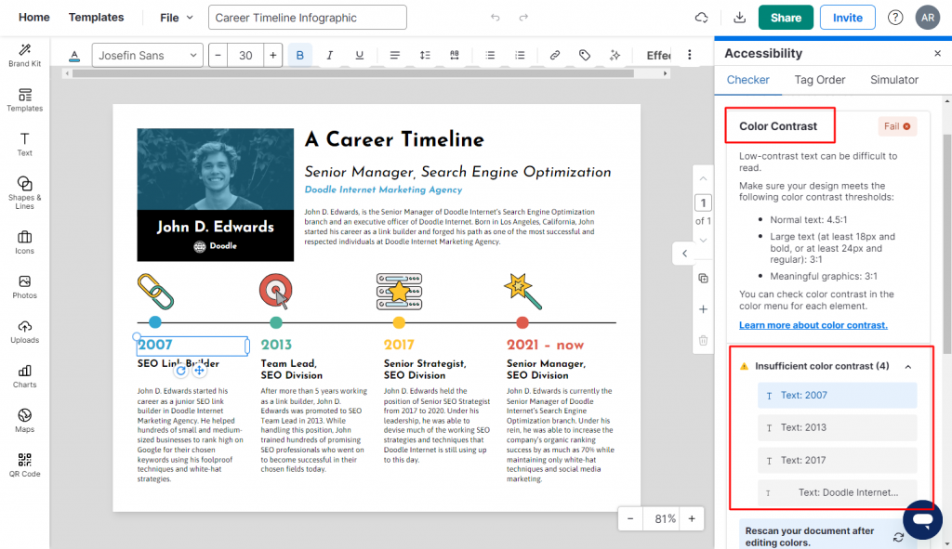Switch to the Tag Order tab
The height and width of the screenshot is (549, 952).
point(820,80)
